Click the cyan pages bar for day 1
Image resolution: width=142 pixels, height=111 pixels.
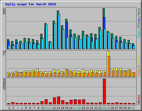(9, 47)
